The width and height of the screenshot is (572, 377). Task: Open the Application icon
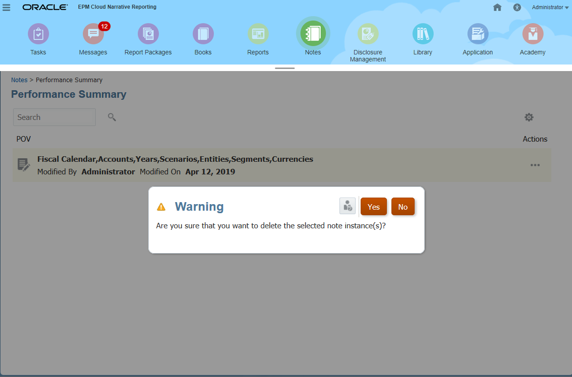click(x=478, y=34)
